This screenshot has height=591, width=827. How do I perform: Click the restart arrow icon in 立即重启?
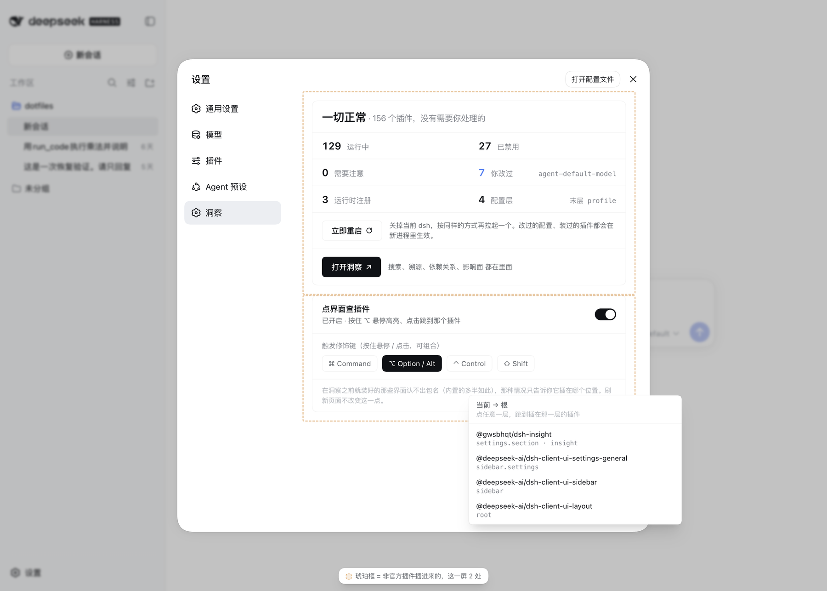[x=369, y=231]
